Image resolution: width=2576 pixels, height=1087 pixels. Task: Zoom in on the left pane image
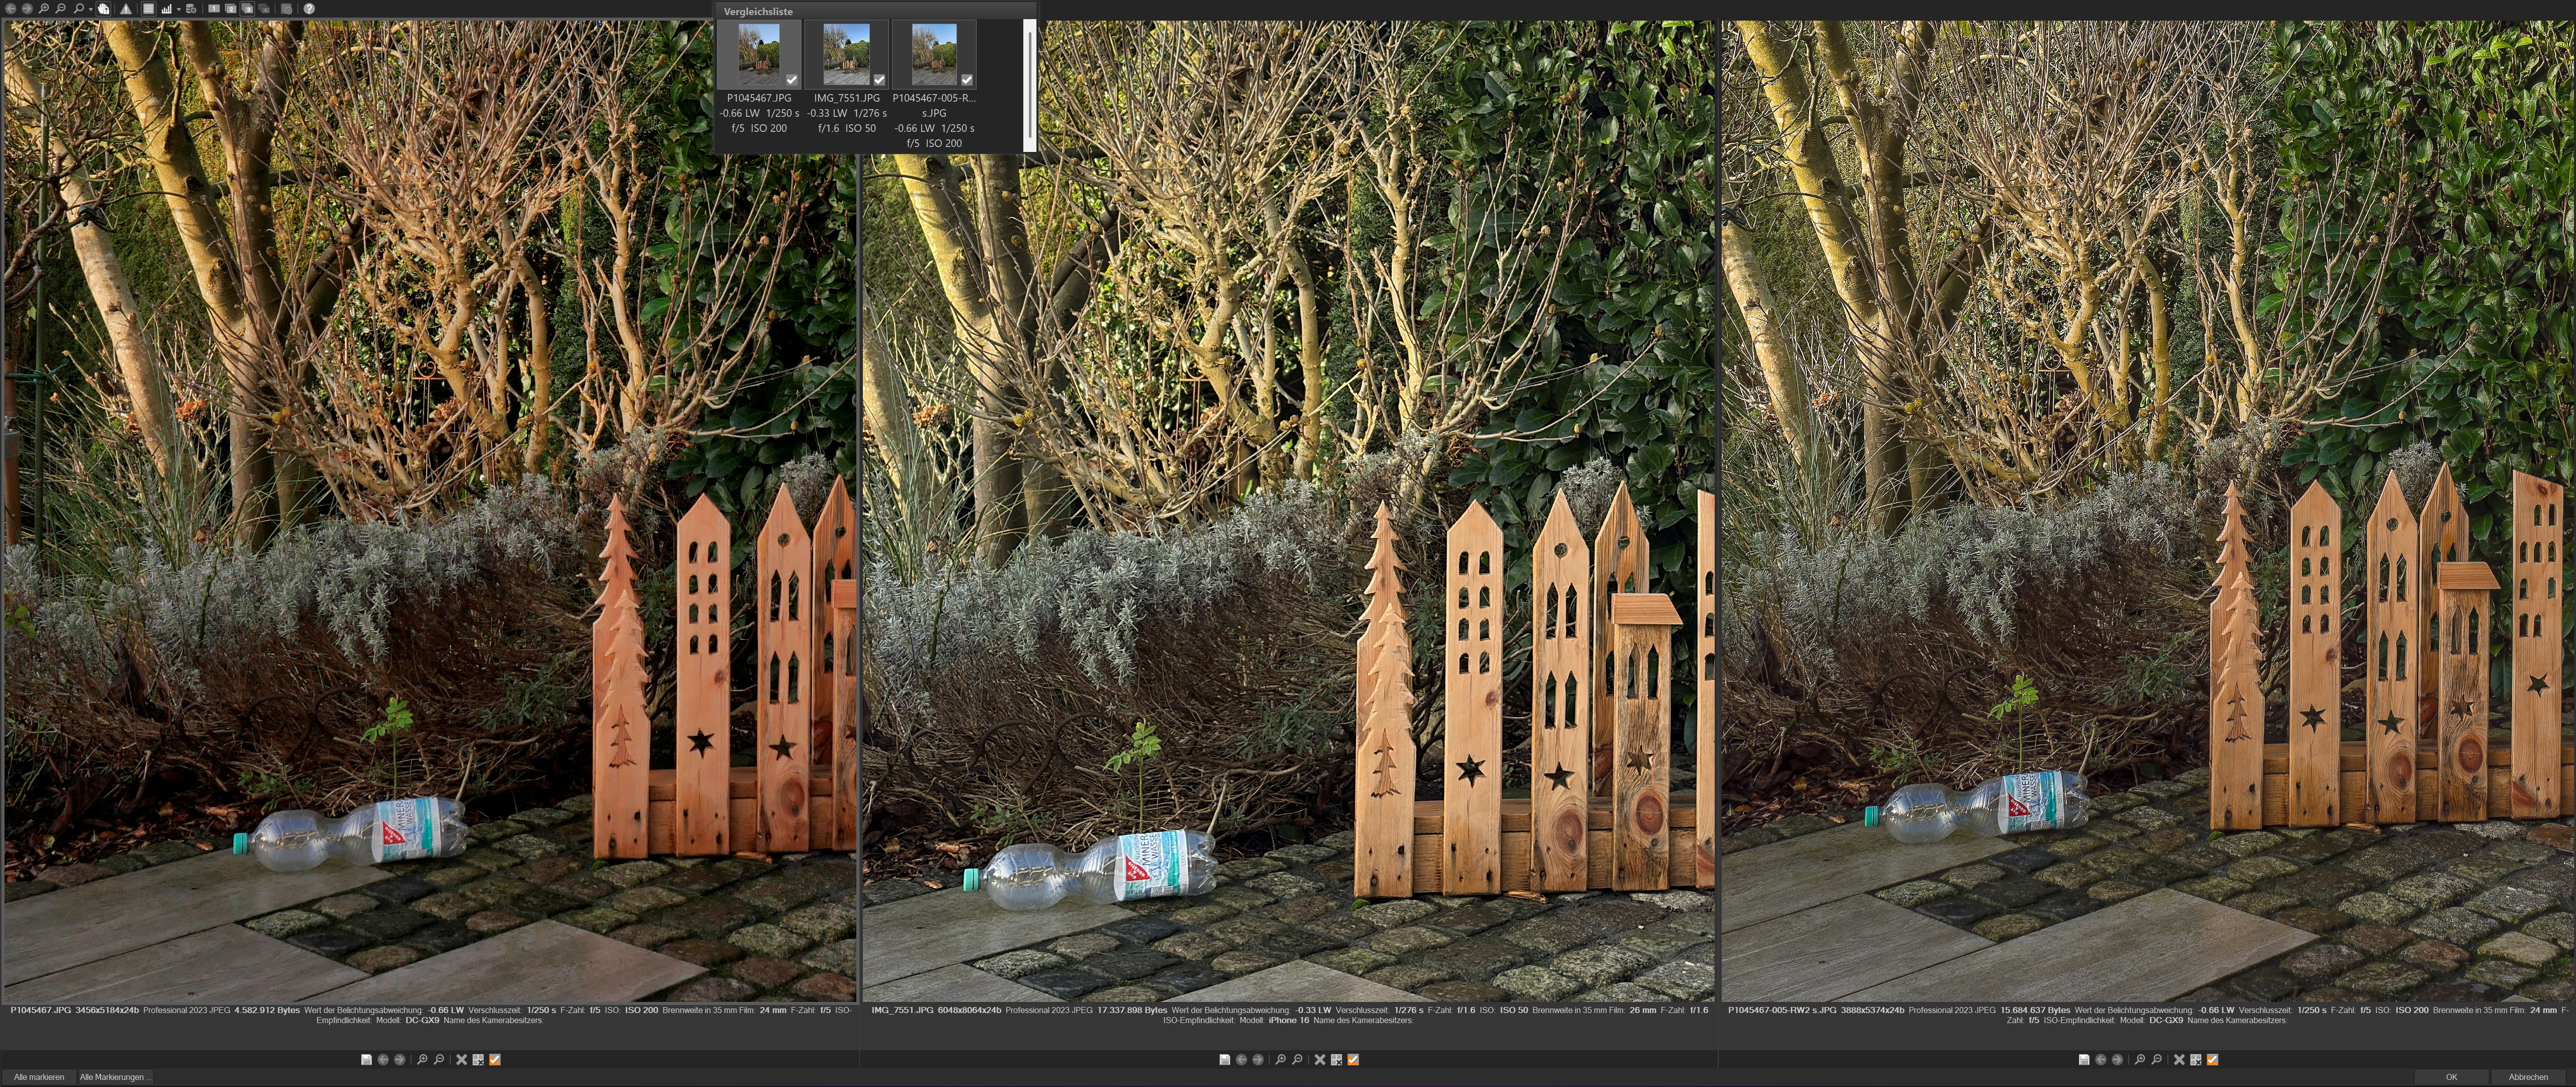[x=422, y=1059]
